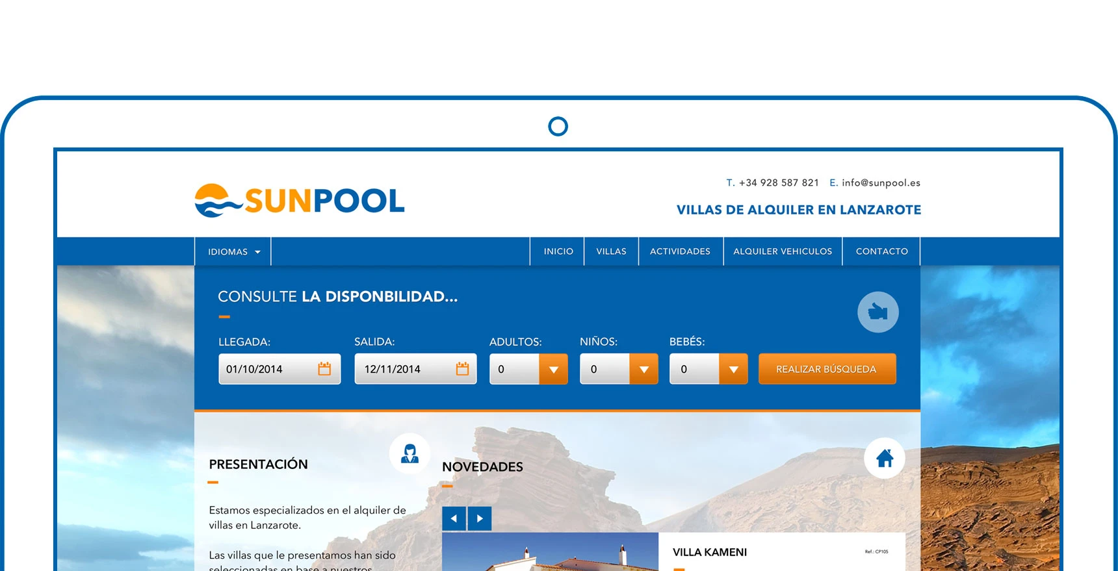Click the SunPool logo
The image size is (1118, 571).
(300, 201)
